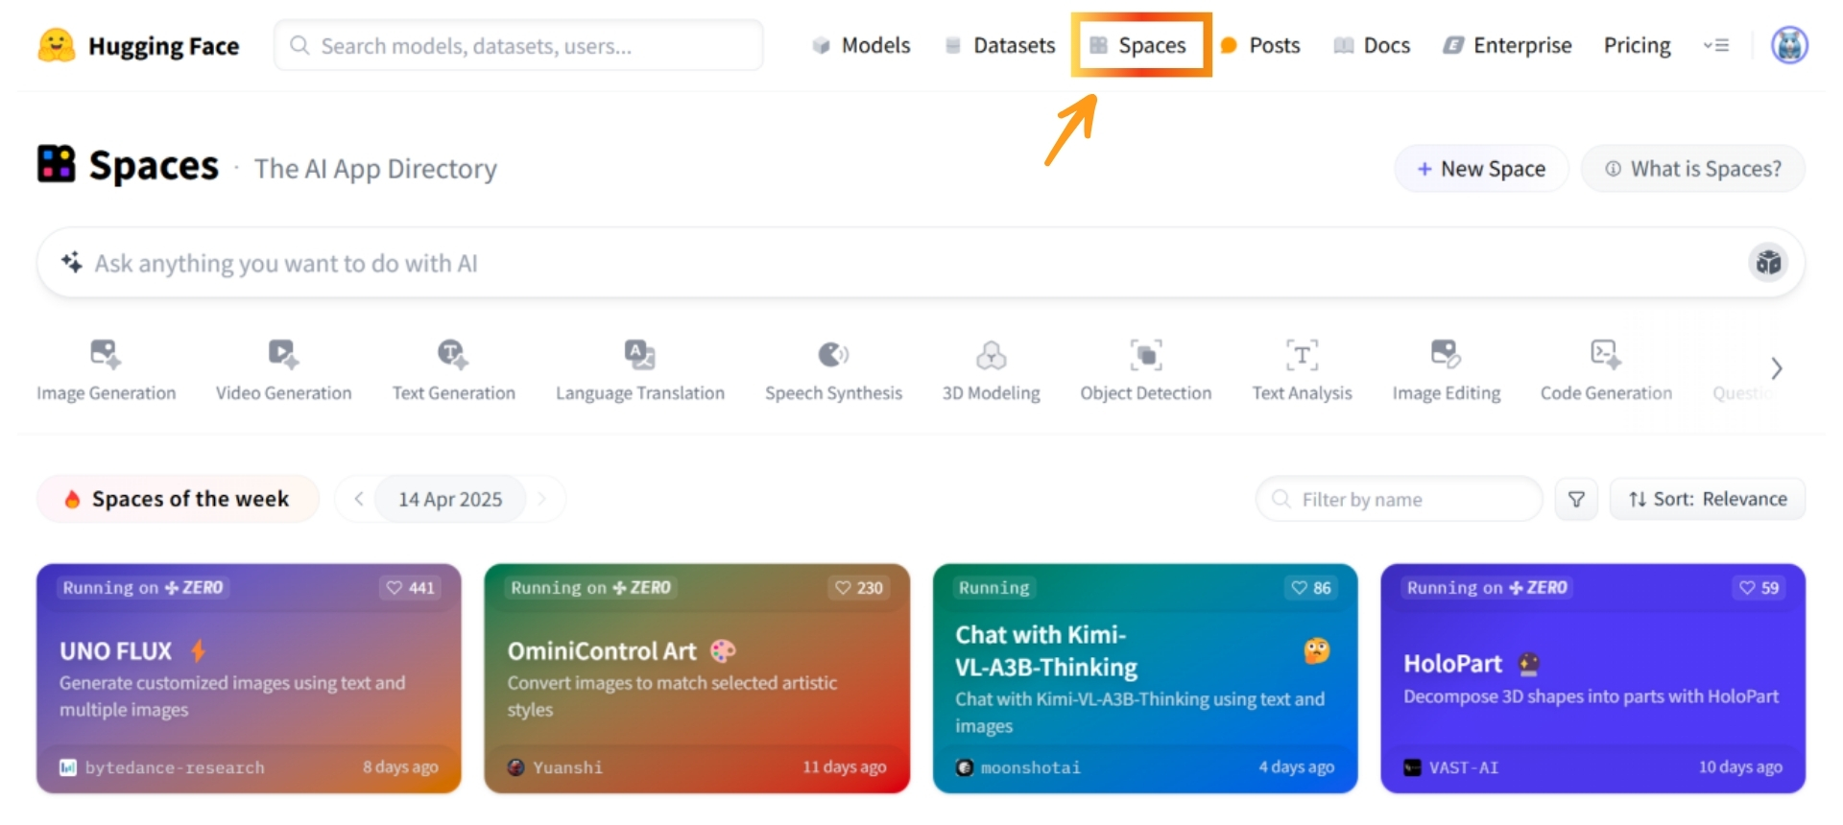This screenshot has height=825, width=1843.
Task: Open the user profile avatar
Action: pyautogui.click(x=1789, y=45)
